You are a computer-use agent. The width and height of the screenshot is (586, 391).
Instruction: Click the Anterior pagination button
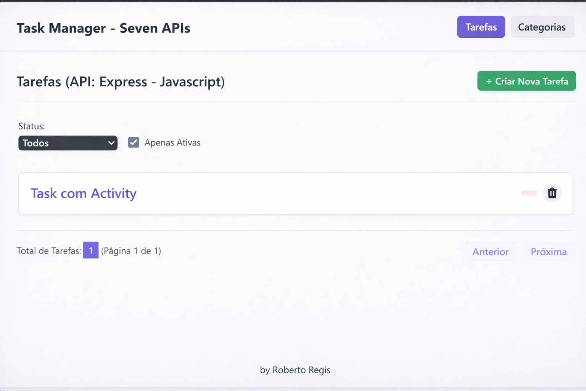(x=491, y=251)
